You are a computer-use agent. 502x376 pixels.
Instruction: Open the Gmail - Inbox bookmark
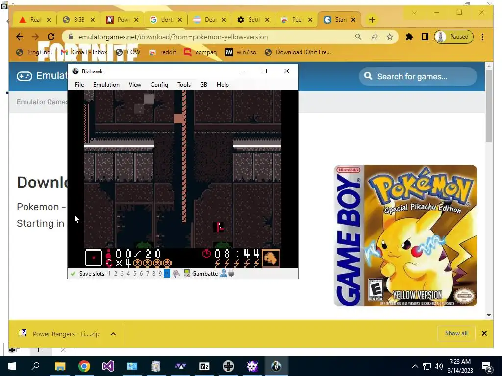tap(84, 52)
